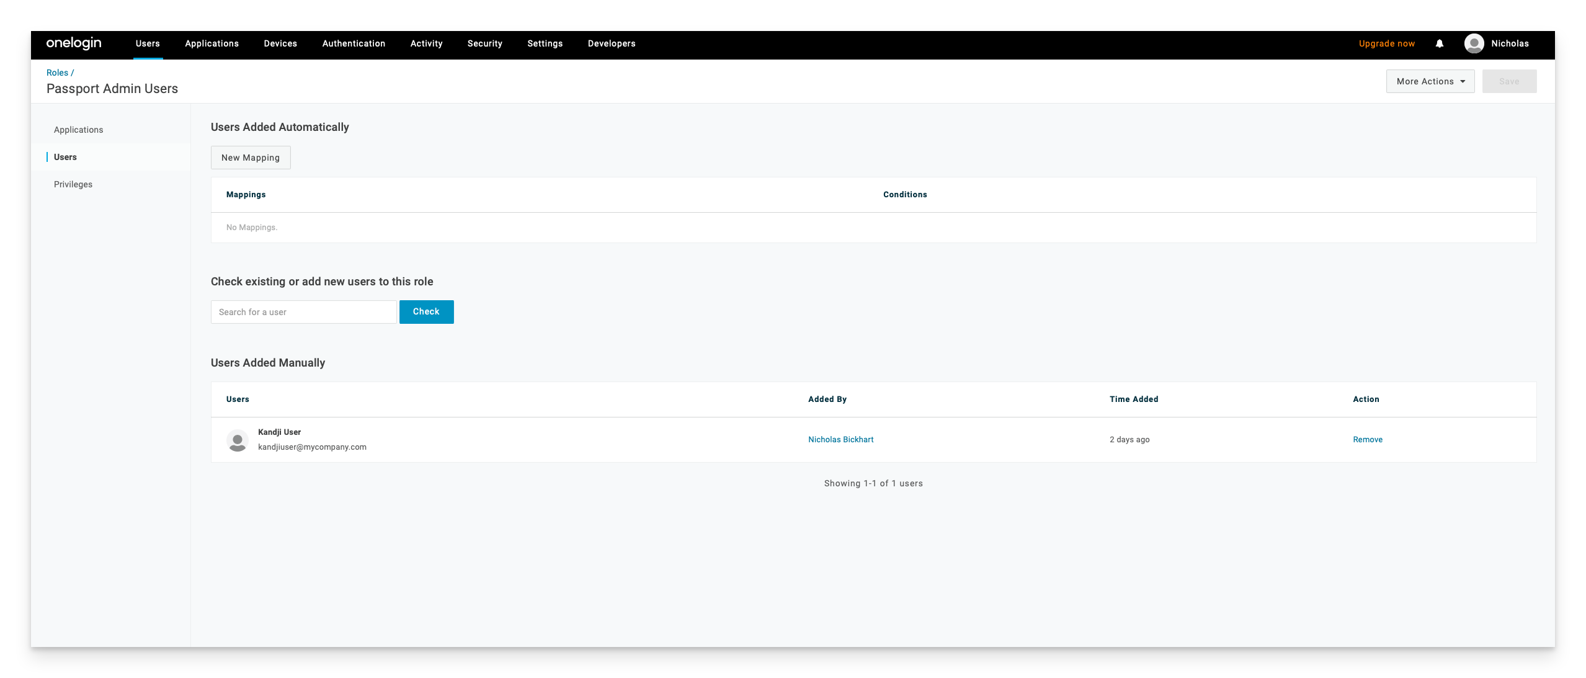
Task: Open the Security menu
Action: (x=484, y=43)
